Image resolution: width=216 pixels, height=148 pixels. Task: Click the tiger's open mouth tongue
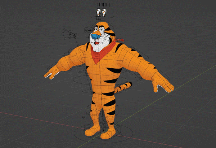[98, 43]
